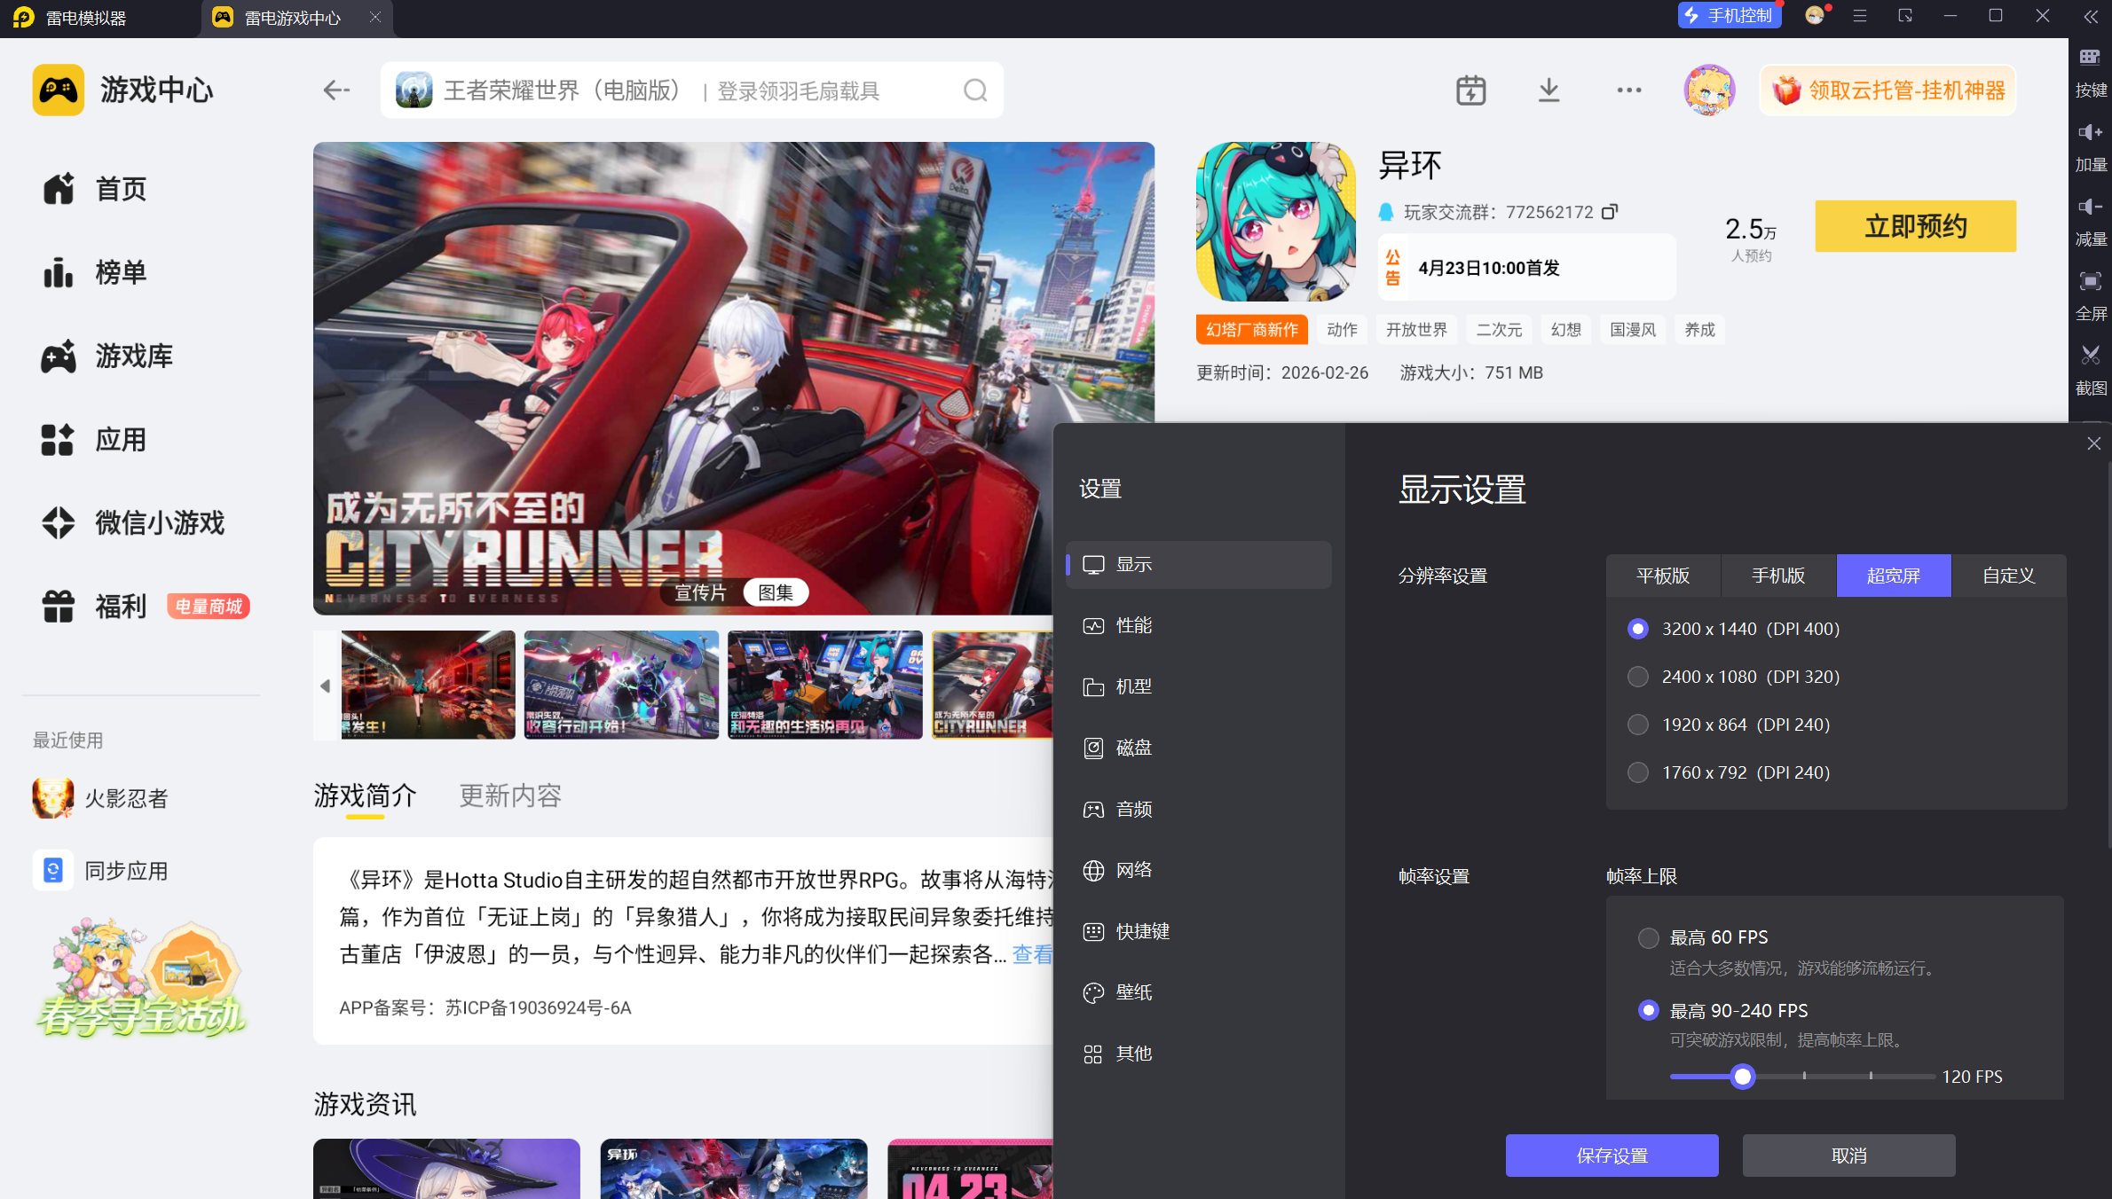Switch to the 平板版 resolution tab

(1663, 576)
